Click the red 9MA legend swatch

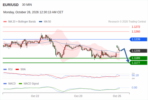[x=17, y=69]
